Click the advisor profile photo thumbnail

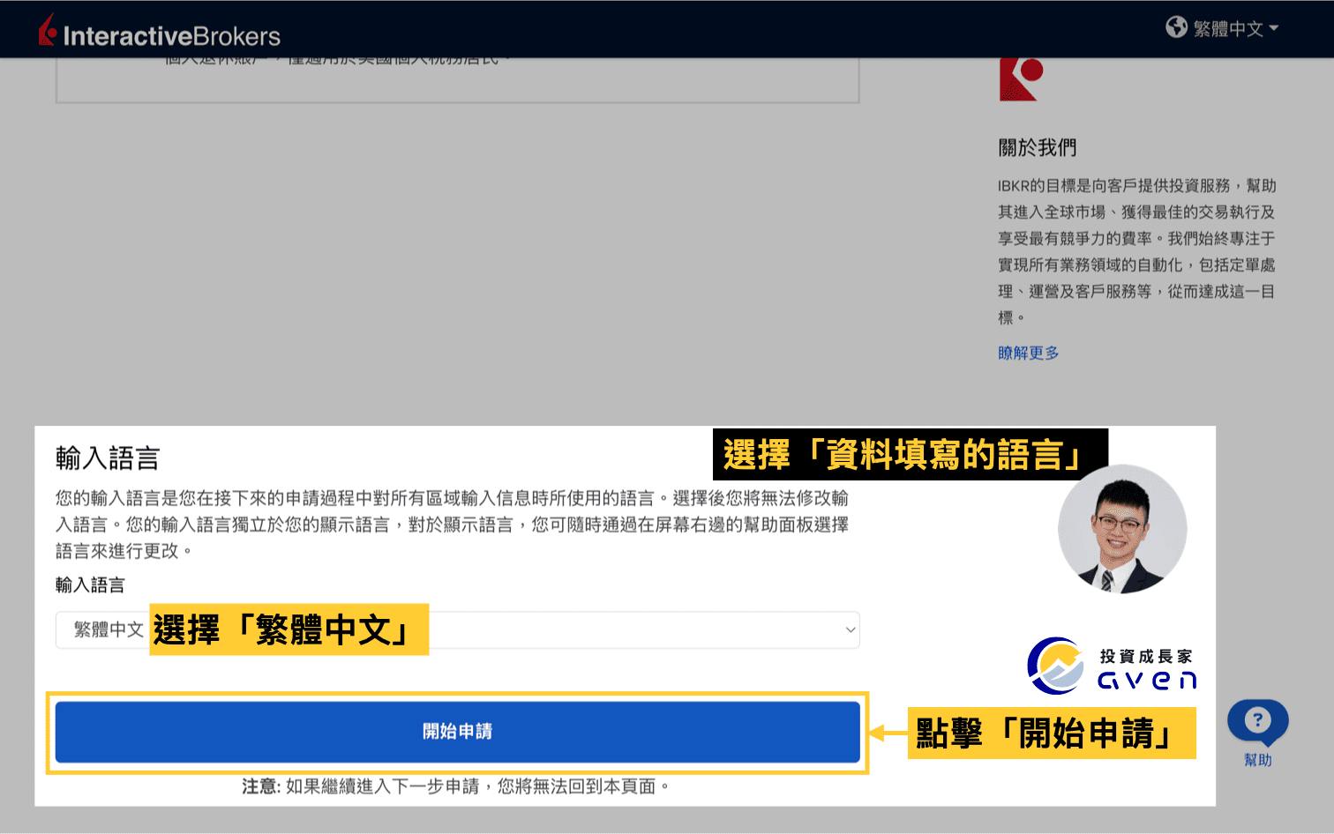(1122, 529)
